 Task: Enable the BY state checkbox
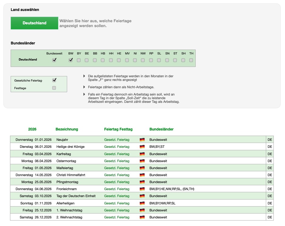click(79, 60)
